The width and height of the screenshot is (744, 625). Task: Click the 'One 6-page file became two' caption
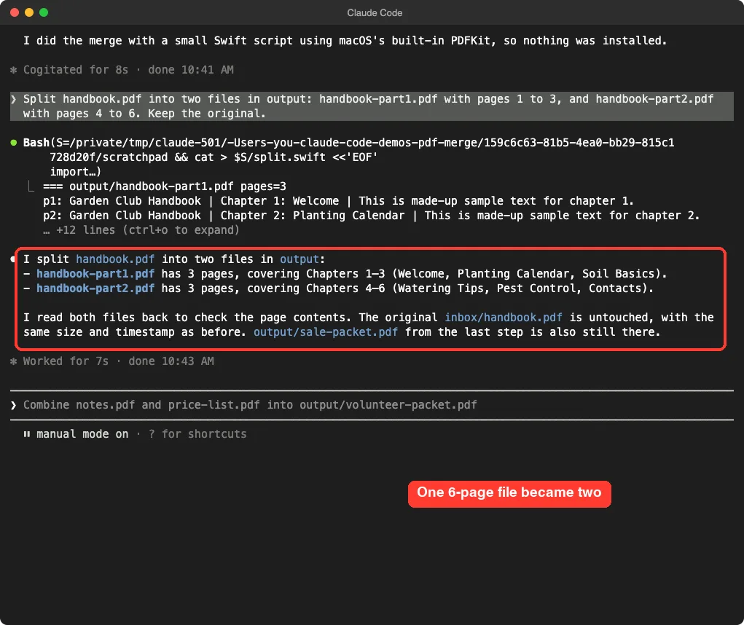(x=509, y=494)
